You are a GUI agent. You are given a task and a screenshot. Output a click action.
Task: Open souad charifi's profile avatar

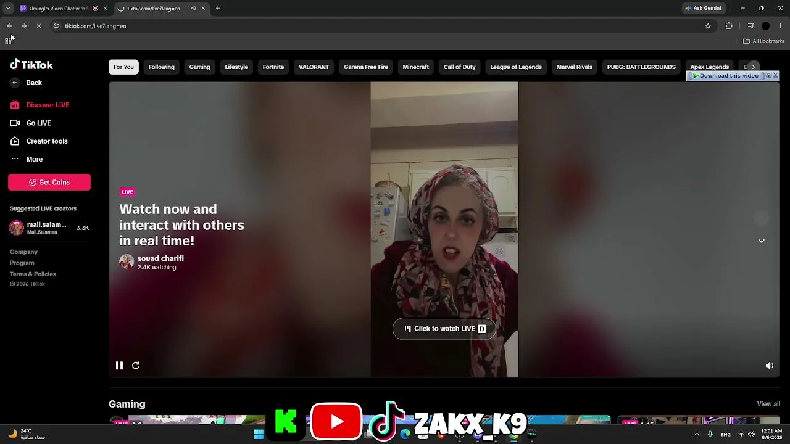(x=127, y=262)
